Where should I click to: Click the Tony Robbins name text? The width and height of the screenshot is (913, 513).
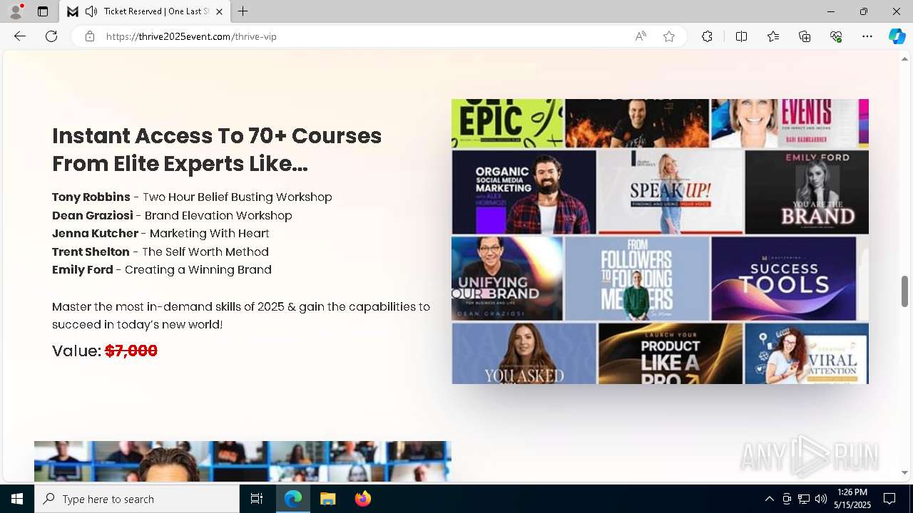[x=91, y=197]
